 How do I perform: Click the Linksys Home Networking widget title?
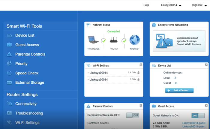coord(173,25)
